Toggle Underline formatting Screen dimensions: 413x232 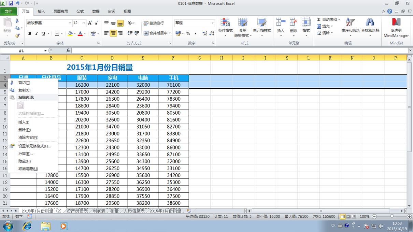click(x=43, y=33)
